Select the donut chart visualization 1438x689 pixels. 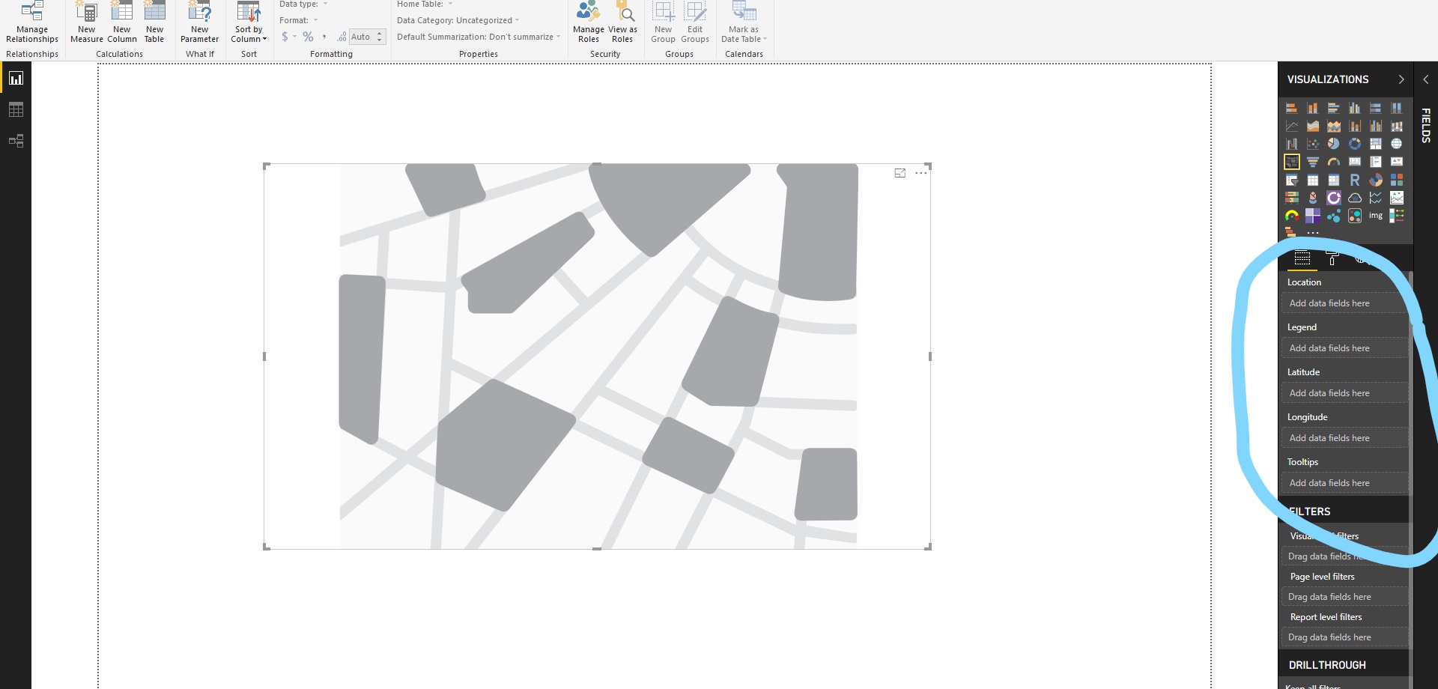pyautogui.click(x=1355, y=144)
